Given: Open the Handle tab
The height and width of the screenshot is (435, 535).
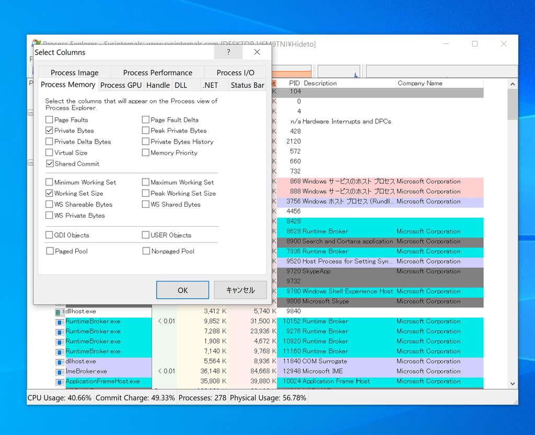Looking at the screenshot, I should click(x=158, y=85).
